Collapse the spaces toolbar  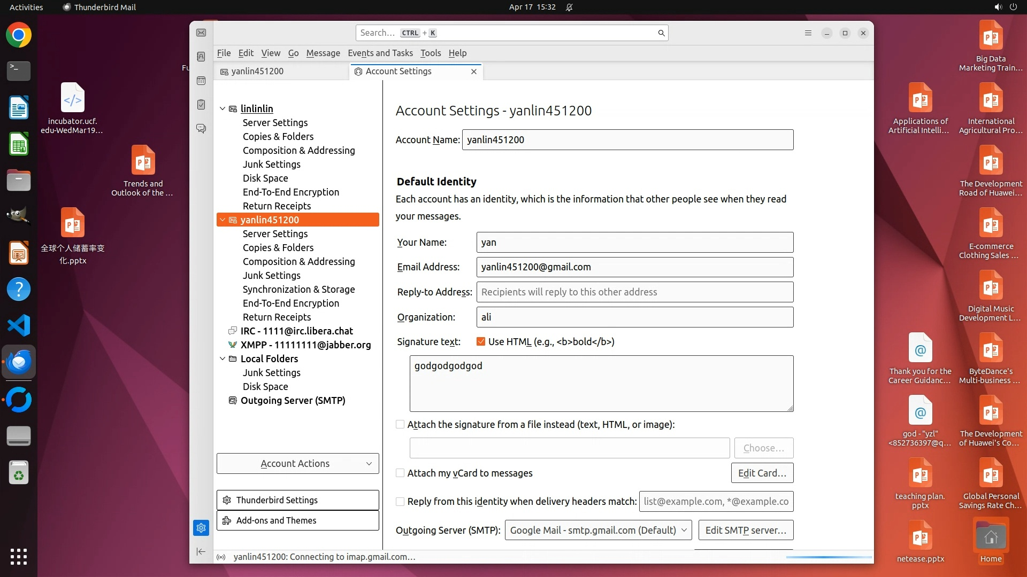click(201, 551)
